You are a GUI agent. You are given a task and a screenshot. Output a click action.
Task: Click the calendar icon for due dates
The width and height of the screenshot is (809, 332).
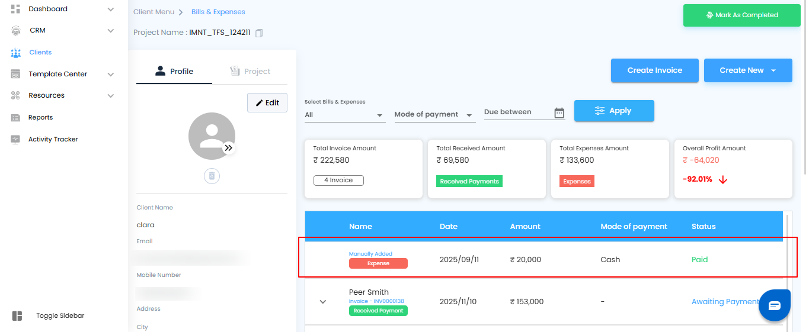pos(559,113)
